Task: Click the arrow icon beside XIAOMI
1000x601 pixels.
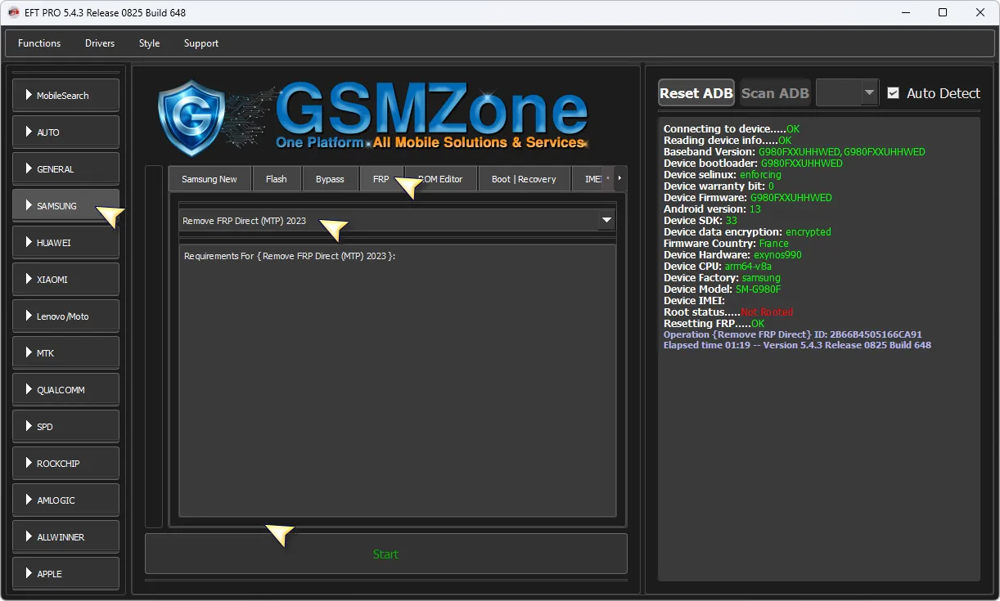Action: [x=29, y=280]
